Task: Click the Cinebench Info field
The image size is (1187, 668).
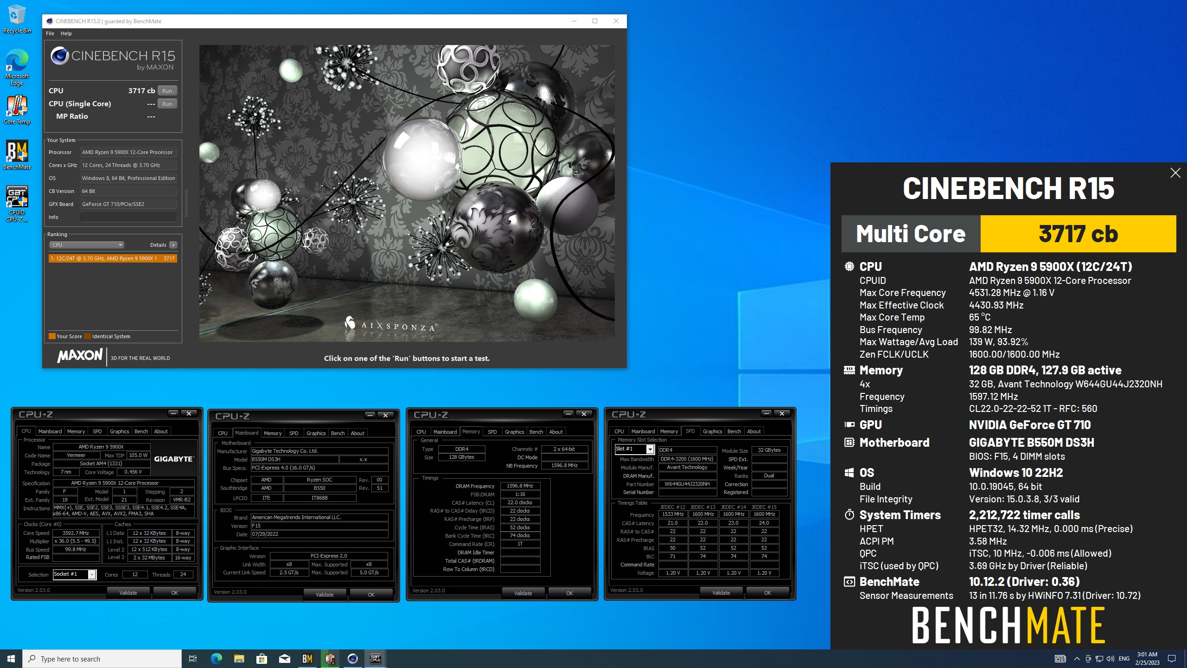Action: tap(128, 217)
